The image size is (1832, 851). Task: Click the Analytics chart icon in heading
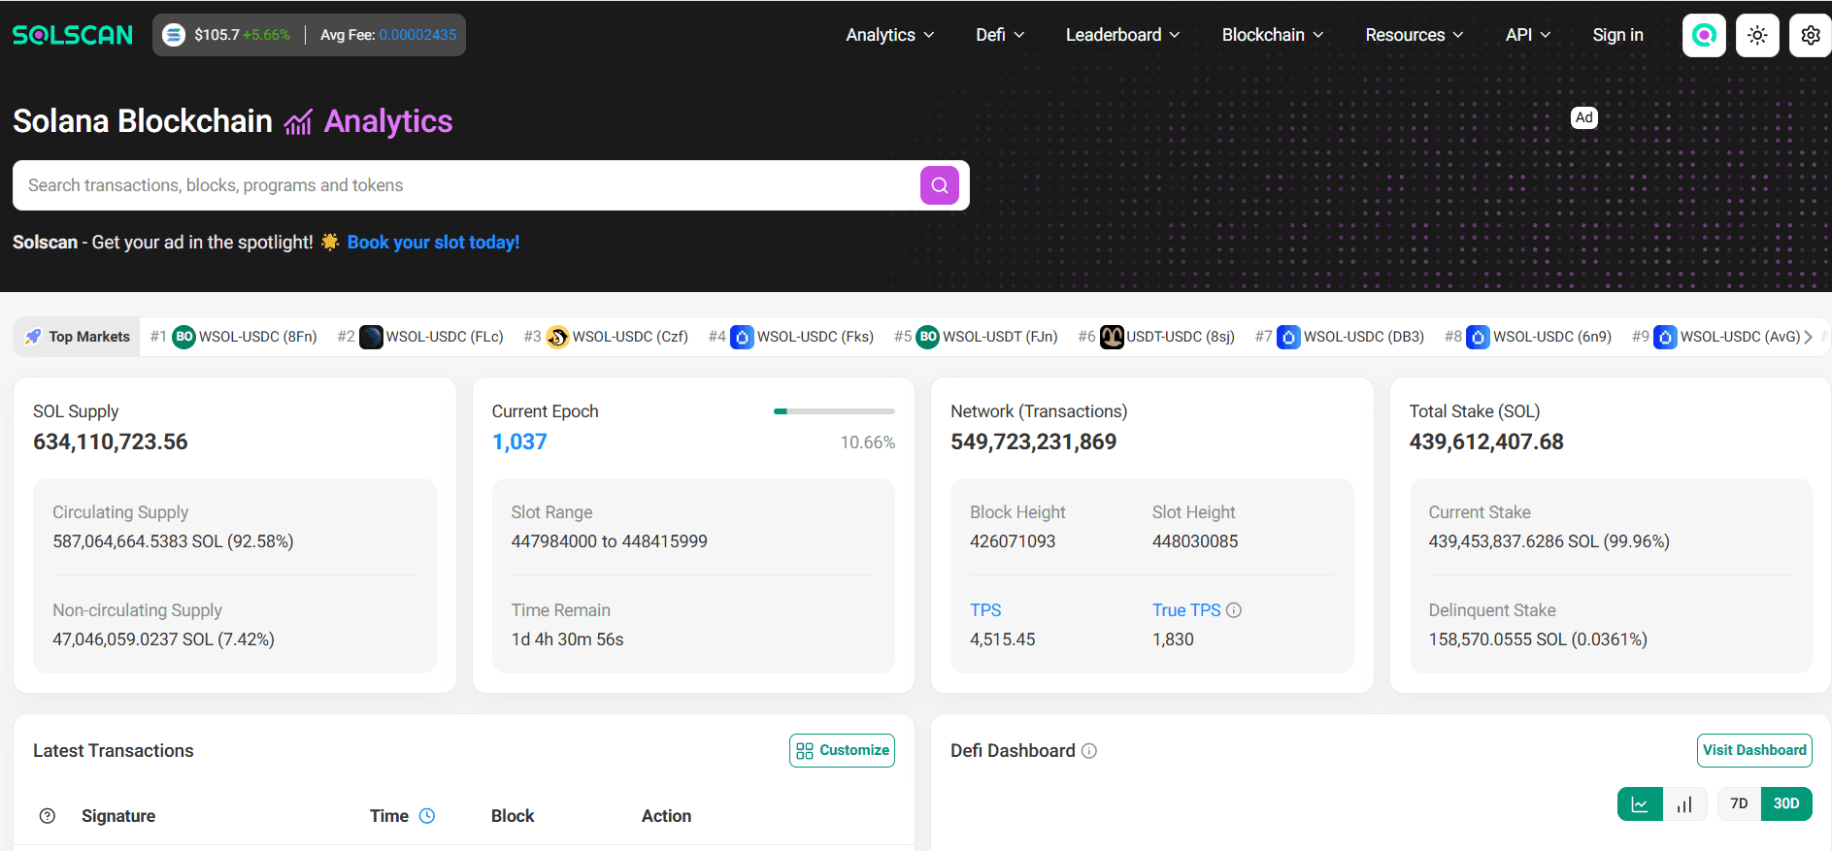[x=298, y=122]
